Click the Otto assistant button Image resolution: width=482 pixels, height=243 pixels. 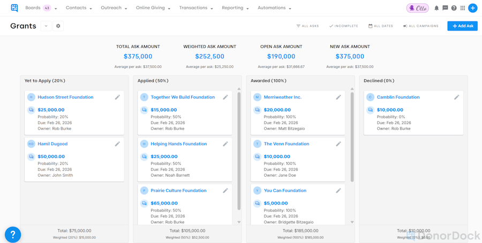(417, 8)
